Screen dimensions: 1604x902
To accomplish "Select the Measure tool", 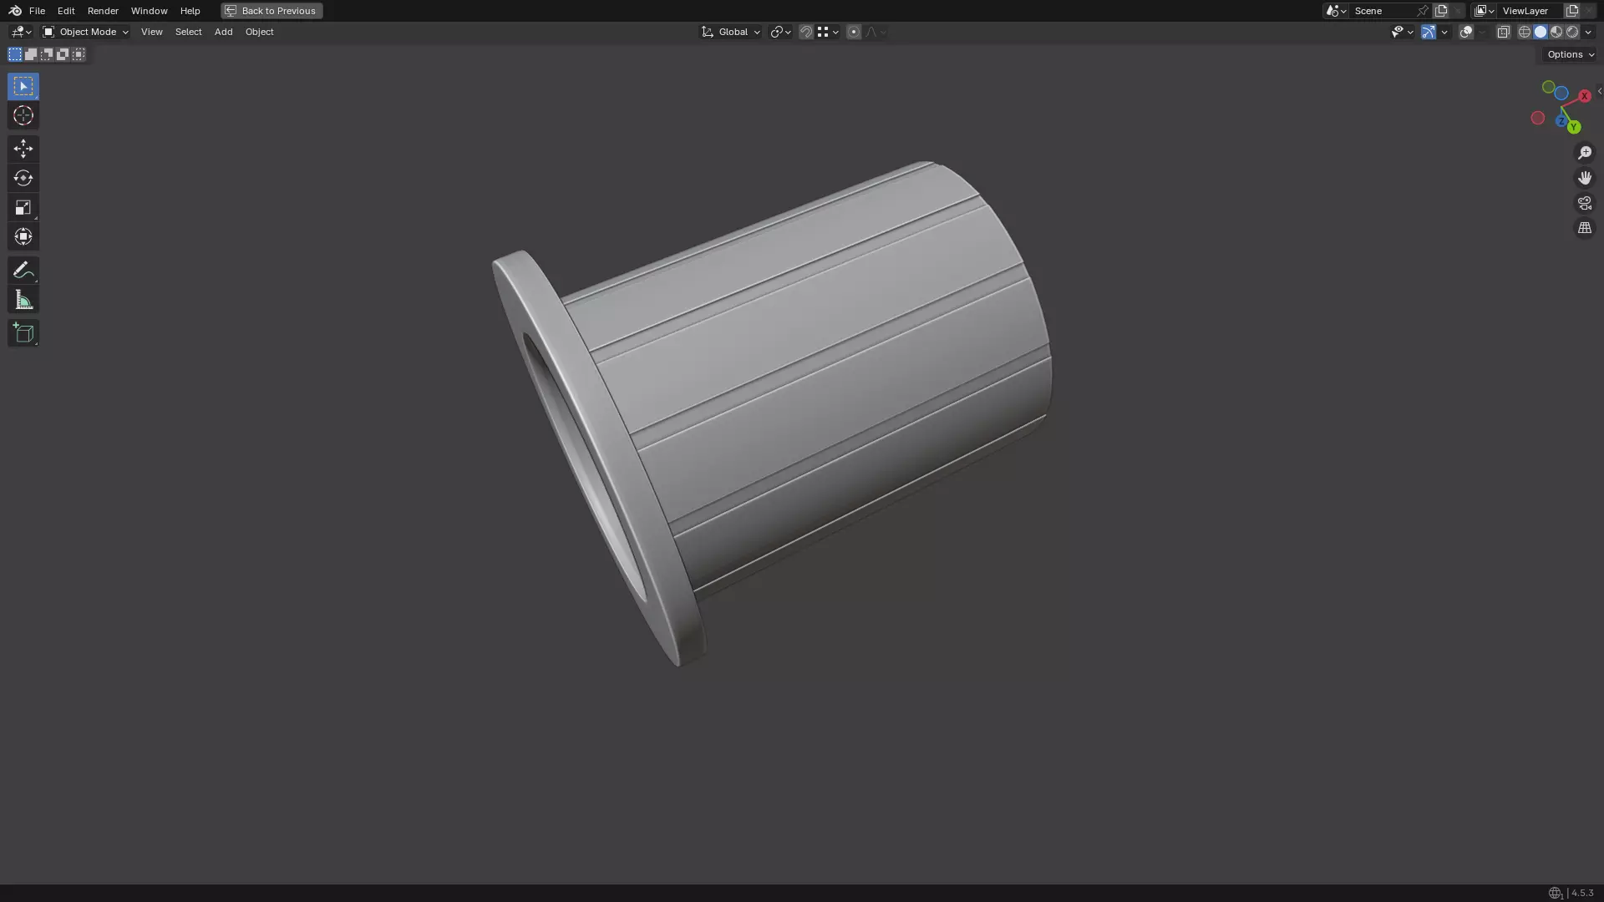I will pyautogui.click(x=23, y=300).
